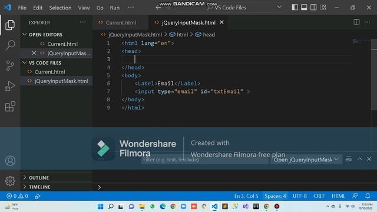Click the Split Editor Right icon
Screen dimensions: 377x212
(356, 22)
